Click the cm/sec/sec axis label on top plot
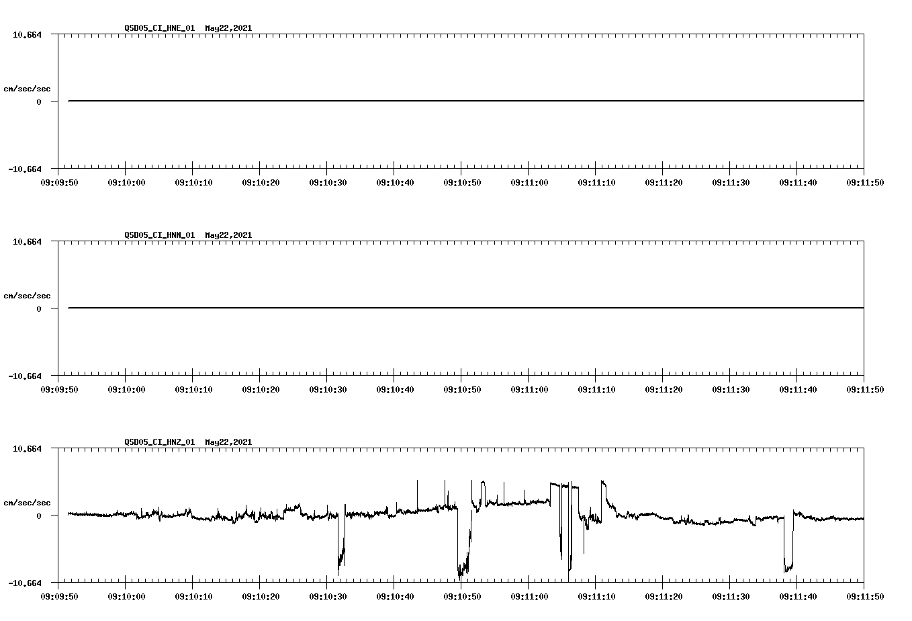 [x=27, y=88]
